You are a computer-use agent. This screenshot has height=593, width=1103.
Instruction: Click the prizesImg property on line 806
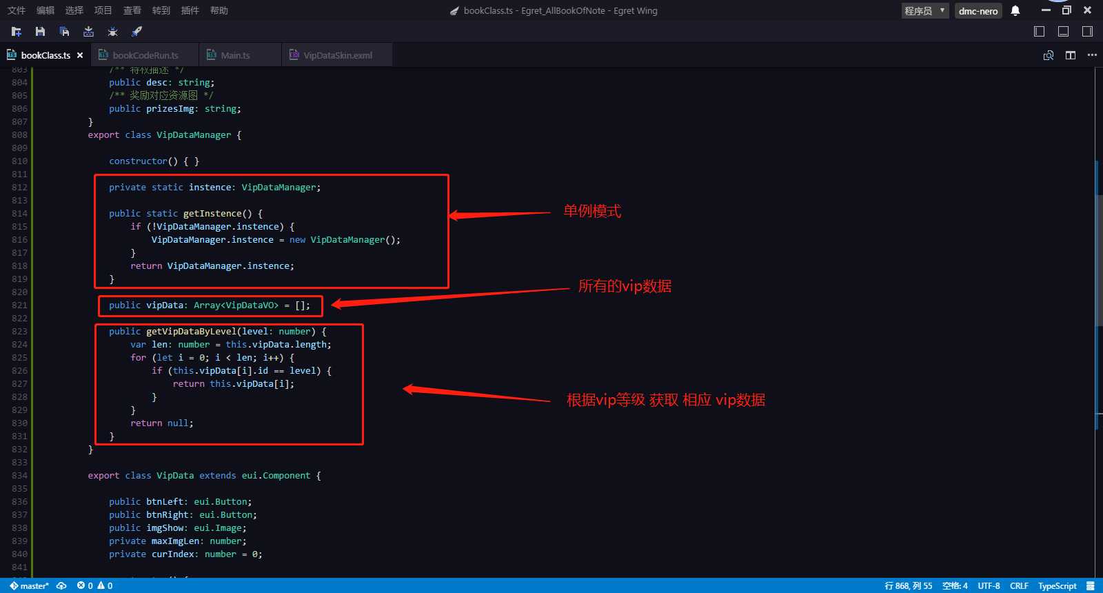pyautogui.click(x=170, y=109)
